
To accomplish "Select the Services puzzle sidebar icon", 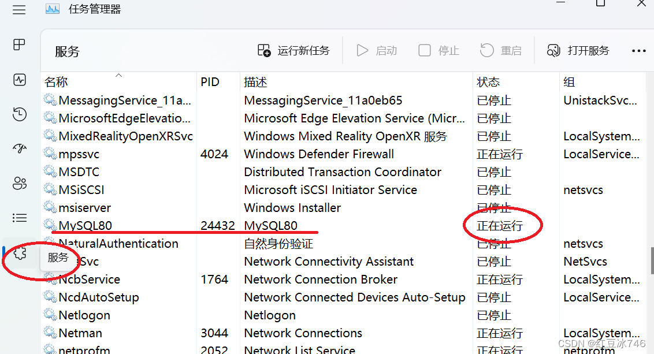I will click(20, 253).
